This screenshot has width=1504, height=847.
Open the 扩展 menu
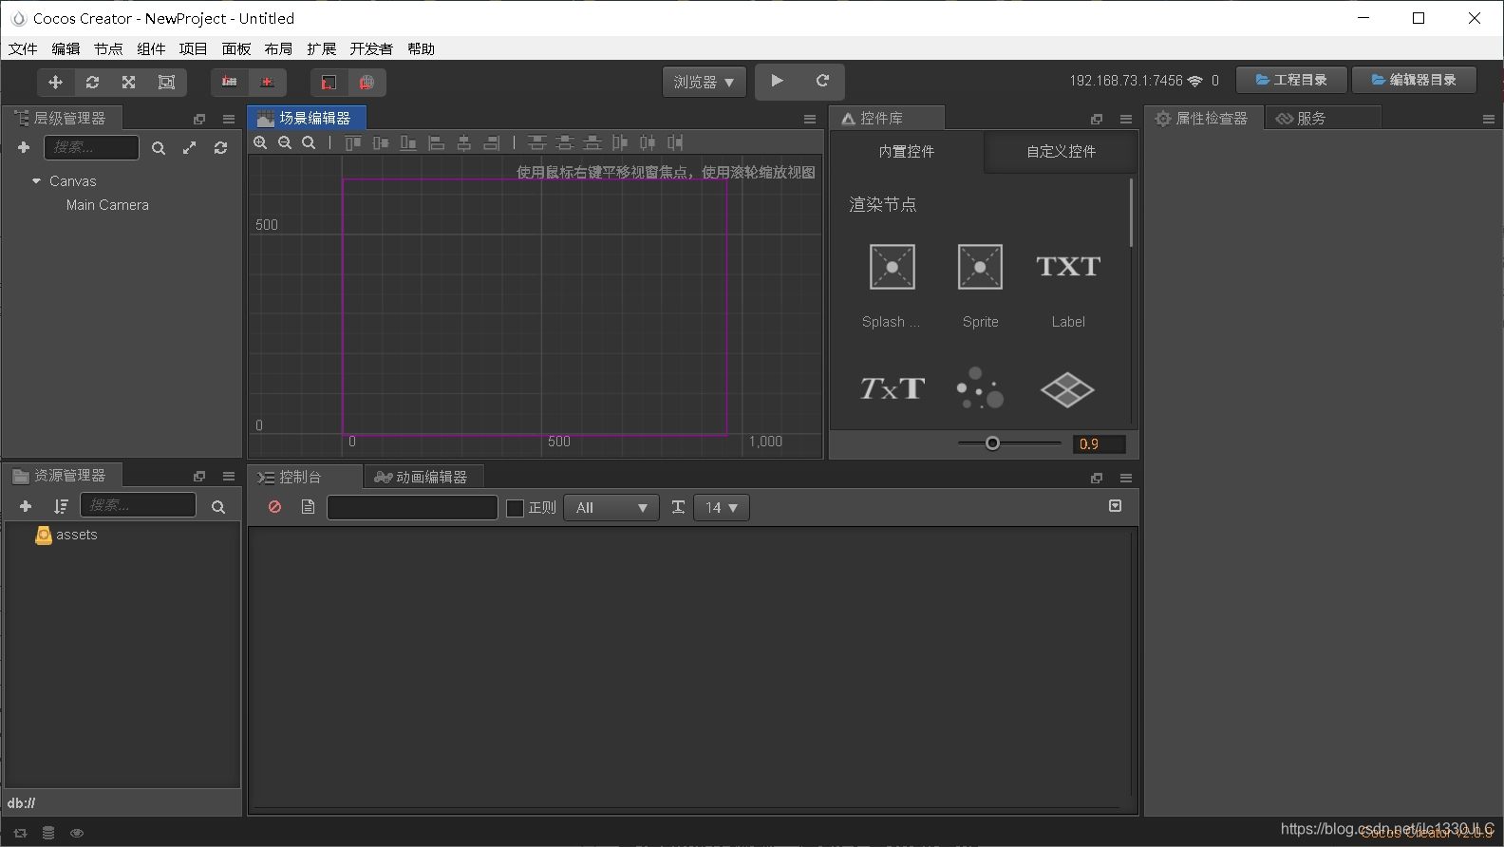coord(322,48)
